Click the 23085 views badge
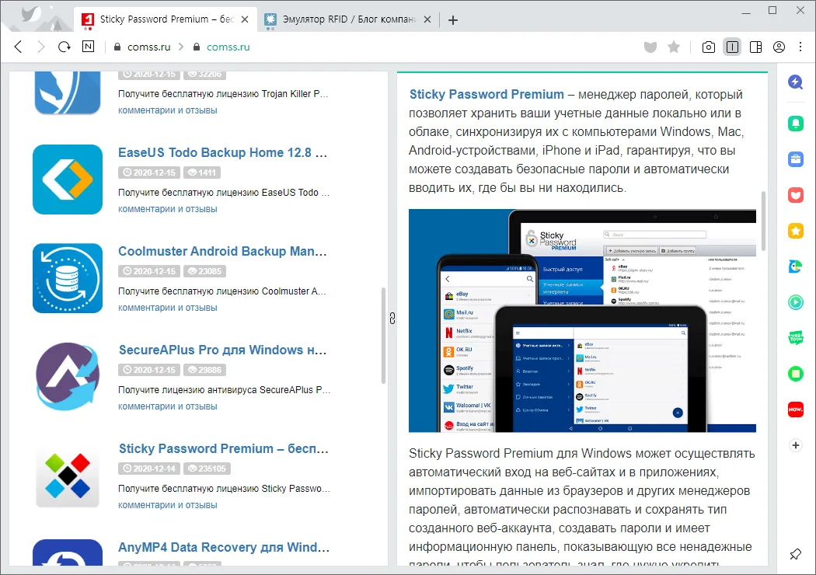This screenshot has height=575, width=816. (204, 271)
